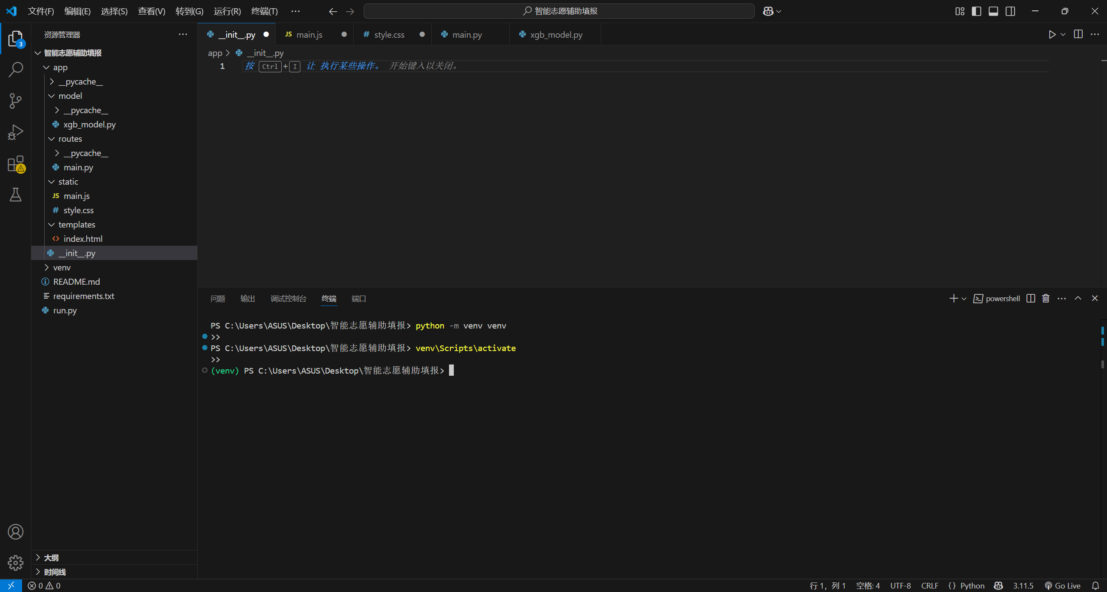
Task: Toggle the secondary sidebar visibility
Action: point(1010,11)
